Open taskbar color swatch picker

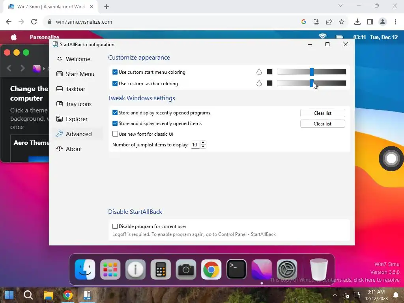269,83
